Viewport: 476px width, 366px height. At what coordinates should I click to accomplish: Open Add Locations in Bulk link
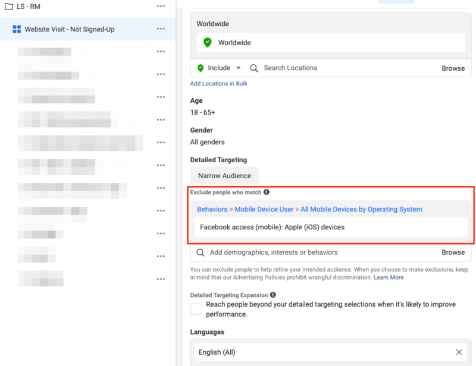218,84
